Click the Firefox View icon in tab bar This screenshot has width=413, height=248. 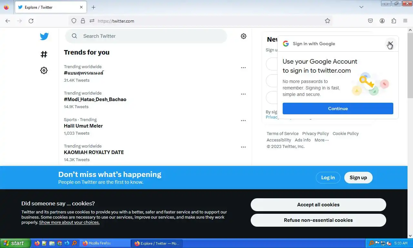click(x=6, y=7)
